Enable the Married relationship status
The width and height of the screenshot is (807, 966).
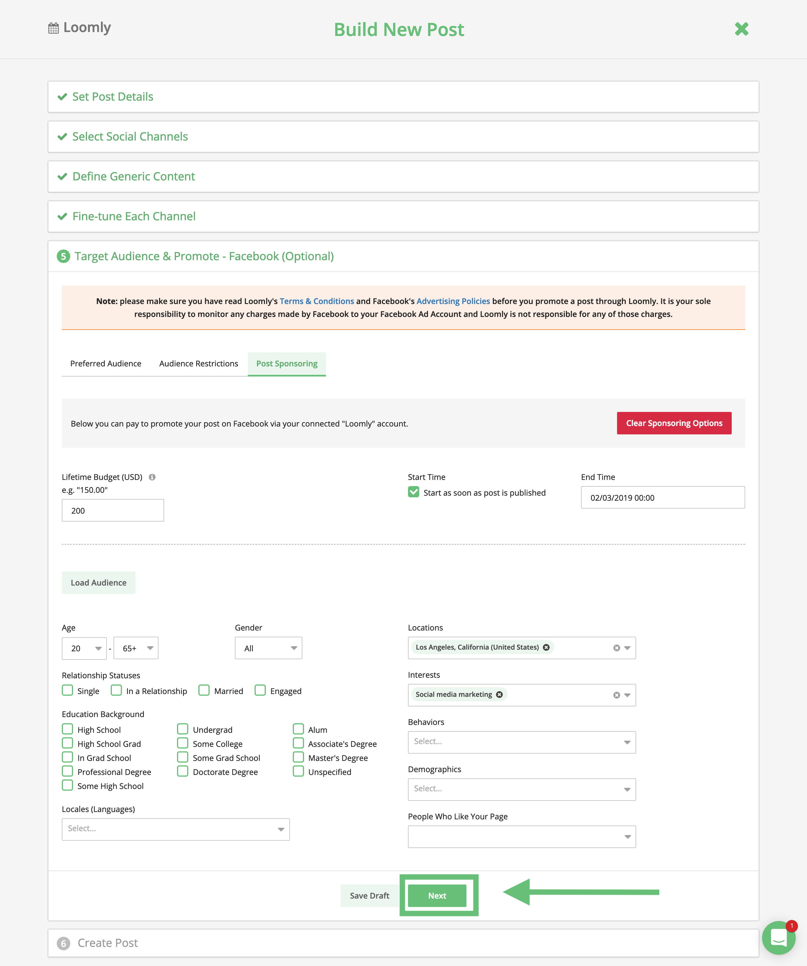click(x=204, y=690)
